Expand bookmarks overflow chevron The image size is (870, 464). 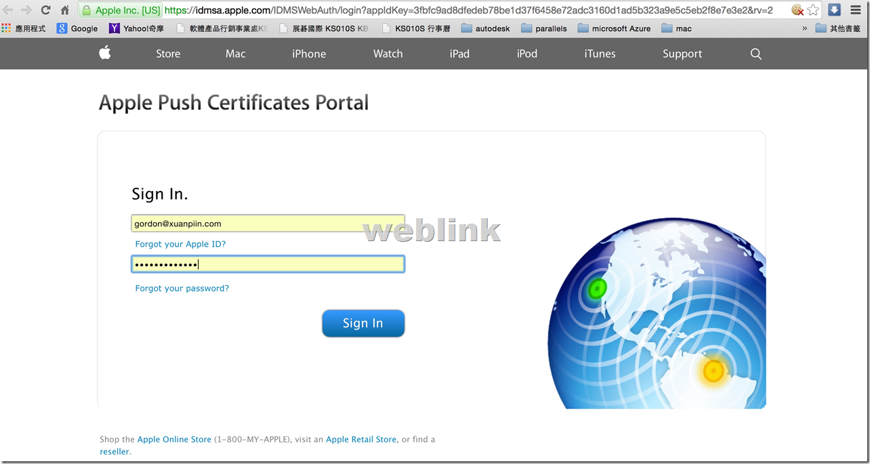804,28
